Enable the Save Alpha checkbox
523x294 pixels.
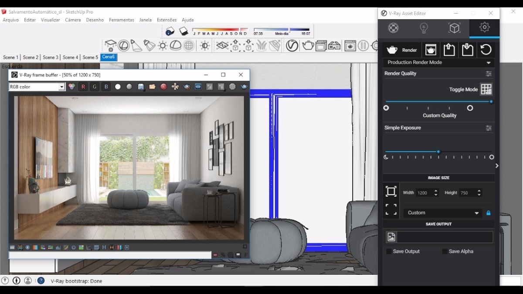[x=445, y=251]
